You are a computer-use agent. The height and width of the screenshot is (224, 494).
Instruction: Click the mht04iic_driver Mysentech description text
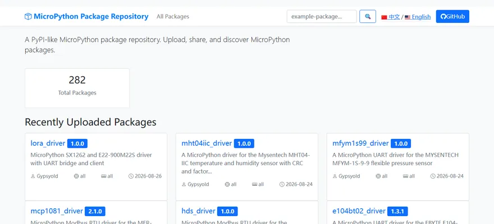click(246, 164)
